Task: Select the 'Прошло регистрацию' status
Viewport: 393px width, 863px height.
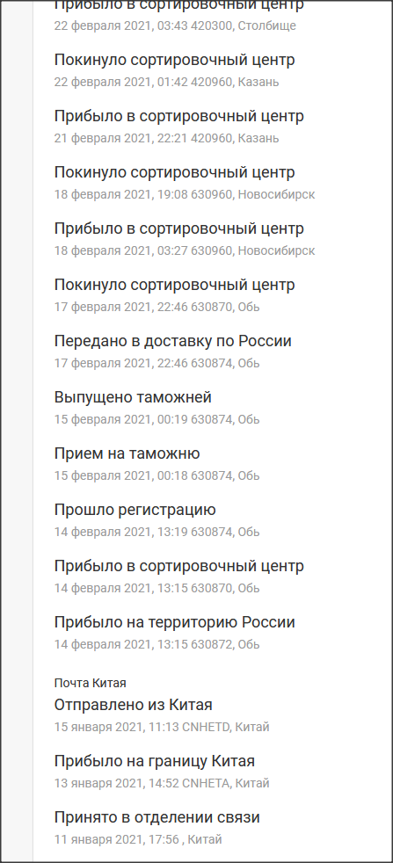Action: 135,510
